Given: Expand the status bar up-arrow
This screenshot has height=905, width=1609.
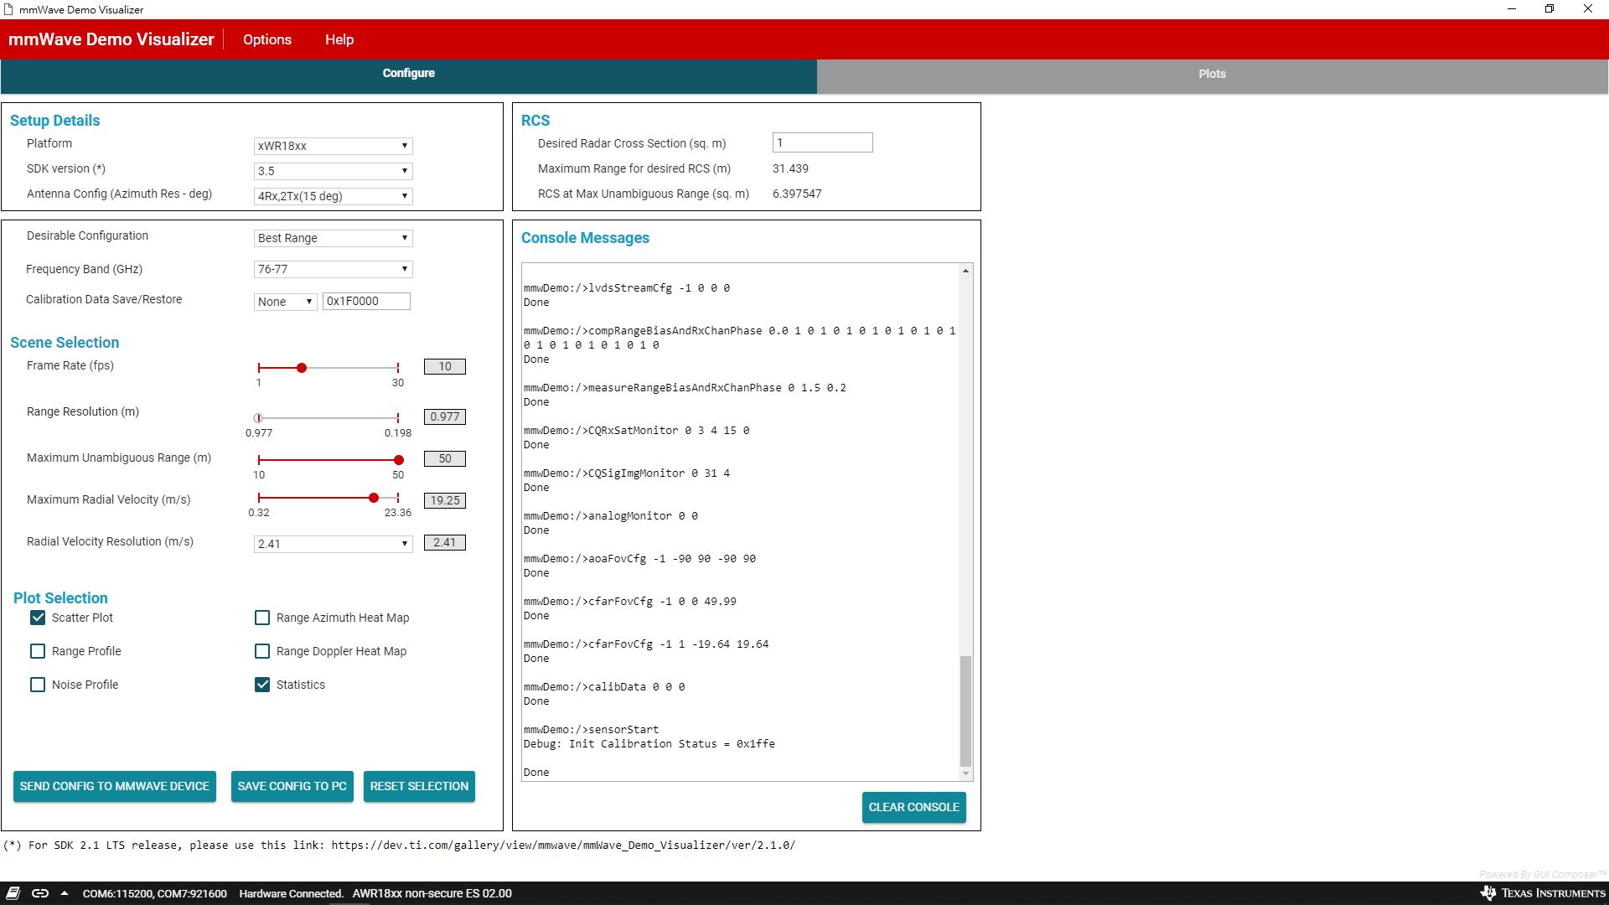Looking at the screenshot, I should 65,893.
